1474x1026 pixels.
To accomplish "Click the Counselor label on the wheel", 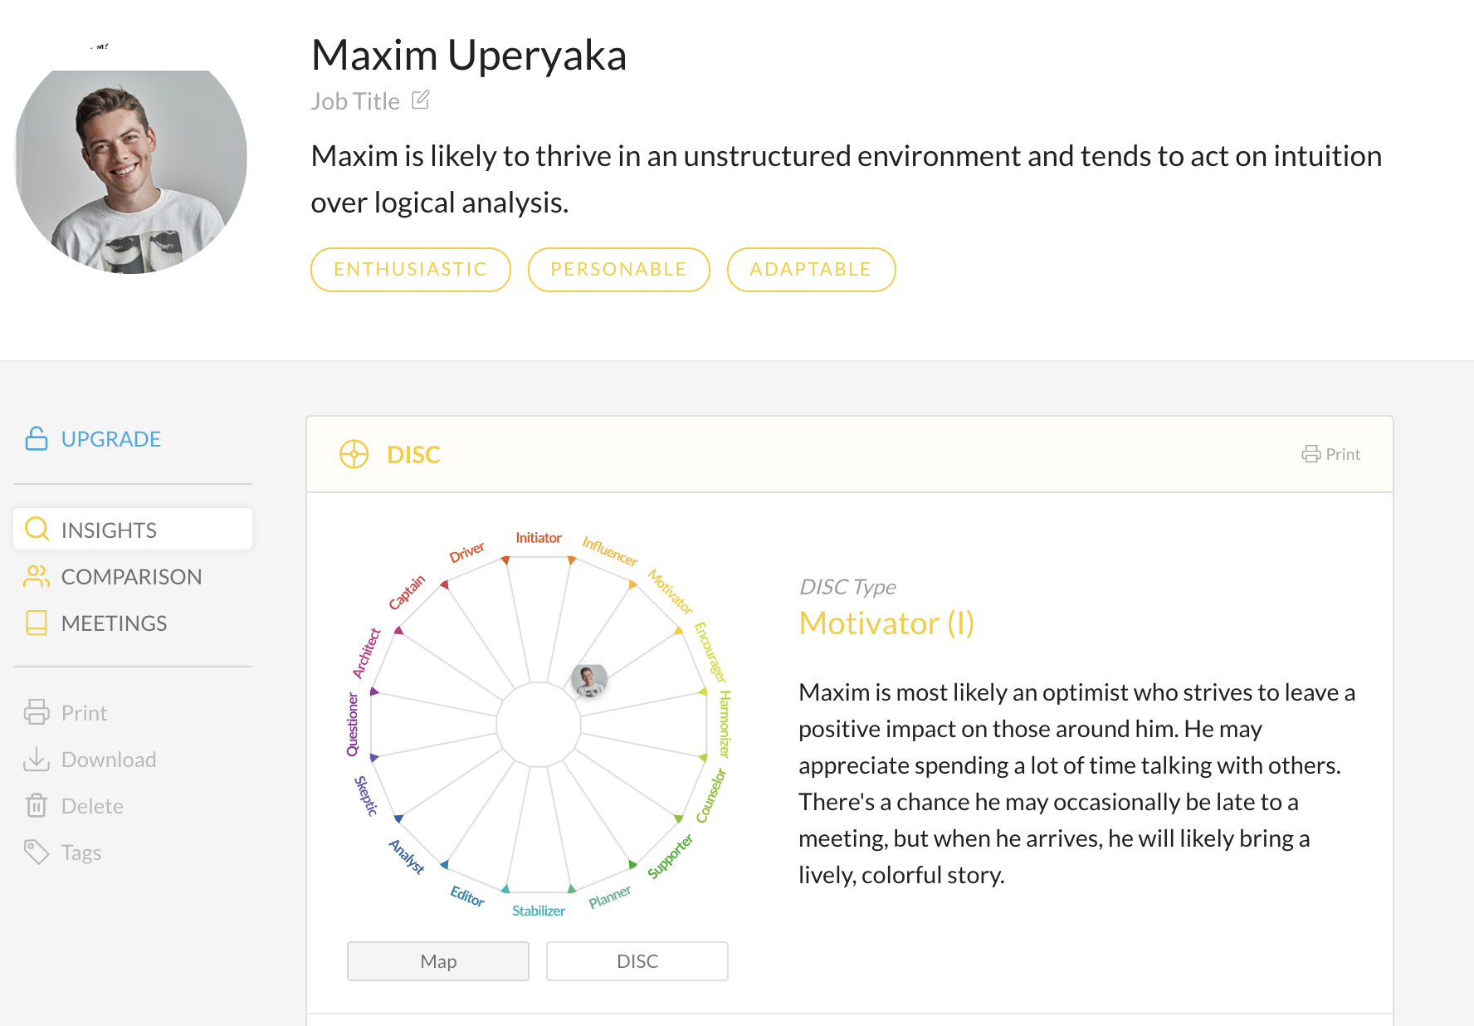I will (711, 795).
